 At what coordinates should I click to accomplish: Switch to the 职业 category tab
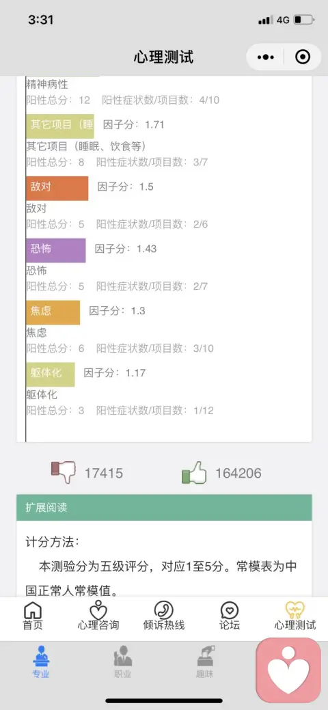tap(123, 662)
